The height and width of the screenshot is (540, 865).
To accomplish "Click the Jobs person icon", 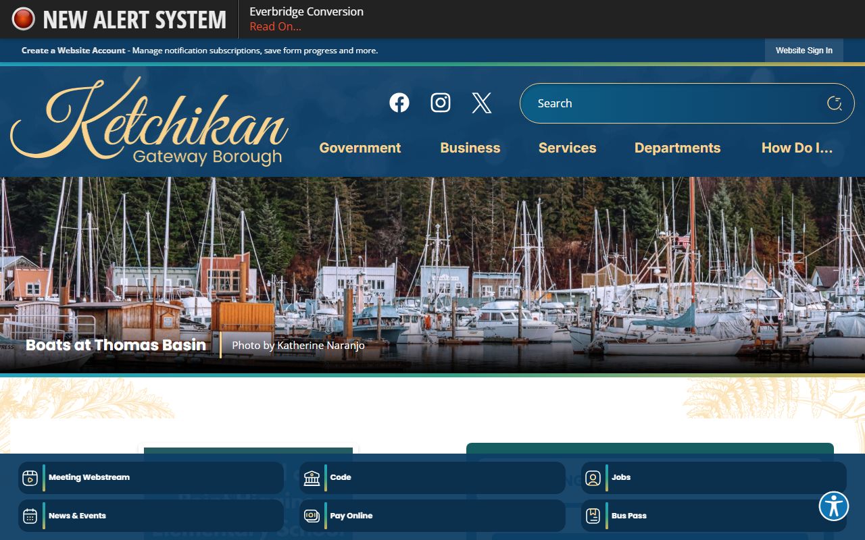I will point(593,478).
